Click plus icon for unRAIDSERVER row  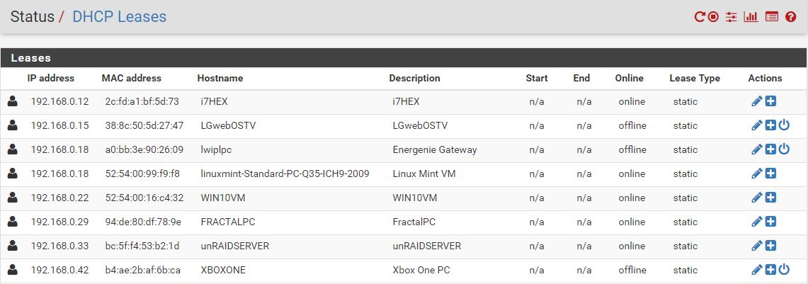(x=770, y=246)
